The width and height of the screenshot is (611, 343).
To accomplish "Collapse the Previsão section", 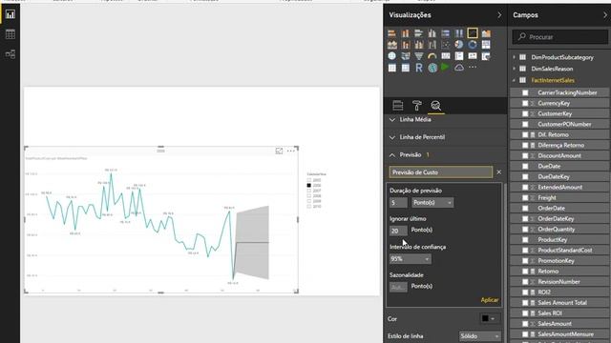I will (392, 155).
